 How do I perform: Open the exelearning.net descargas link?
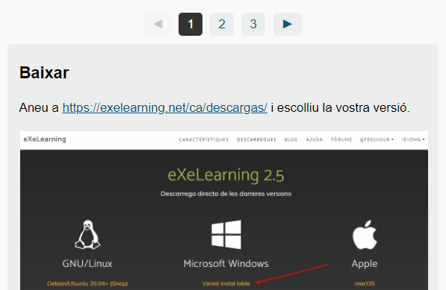(165, 108)
